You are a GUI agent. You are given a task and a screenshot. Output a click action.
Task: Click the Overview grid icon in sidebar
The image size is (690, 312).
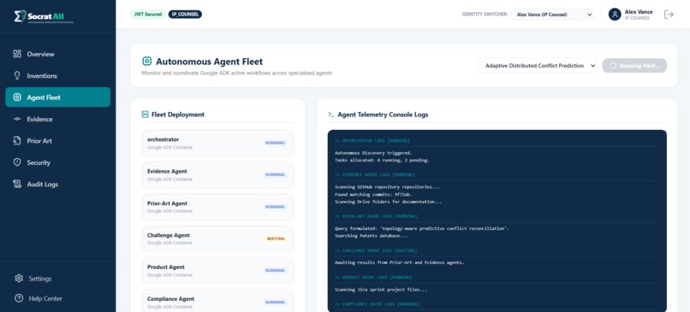pos(17,54)
